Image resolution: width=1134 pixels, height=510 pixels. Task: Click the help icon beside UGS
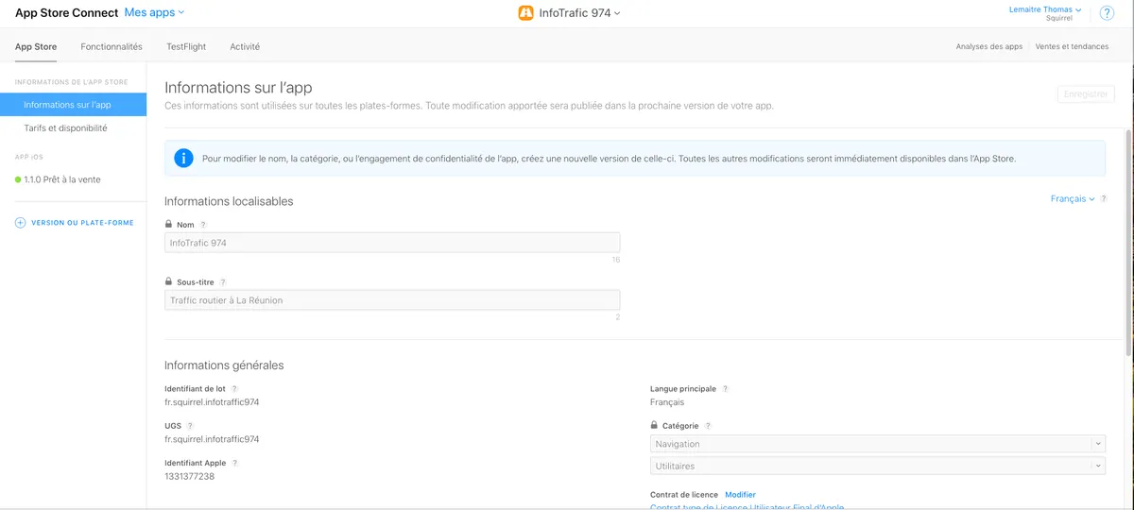[x=190, y=426]
